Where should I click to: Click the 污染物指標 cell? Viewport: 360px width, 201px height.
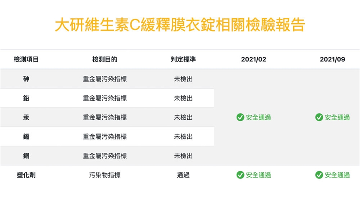(x=105, y=175)
